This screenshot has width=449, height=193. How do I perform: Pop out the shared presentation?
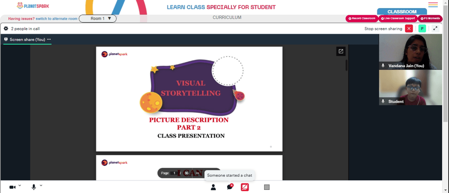[341, 51]
